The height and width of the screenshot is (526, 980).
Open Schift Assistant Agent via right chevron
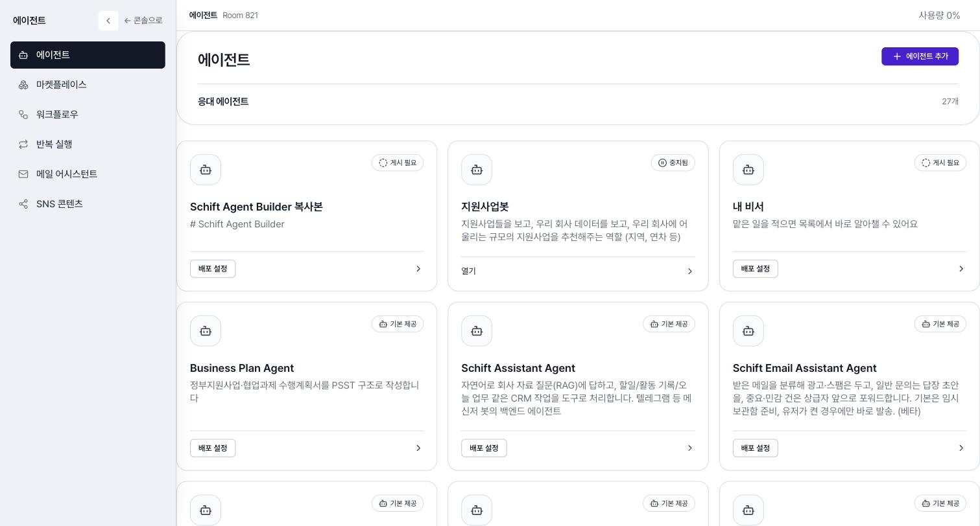(x=690, y=448)
